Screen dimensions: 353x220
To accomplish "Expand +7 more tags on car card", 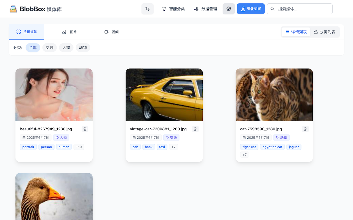I will 173,147.
